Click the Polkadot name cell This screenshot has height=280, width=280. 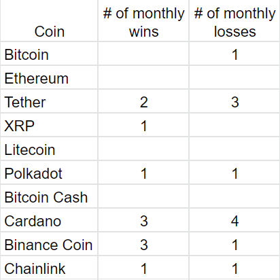pos(49,173)
